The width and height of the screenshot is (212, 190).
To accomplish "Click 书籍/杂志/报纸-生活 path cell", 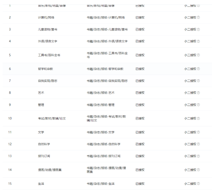I will pyautogui.click(x=101, y=184).
